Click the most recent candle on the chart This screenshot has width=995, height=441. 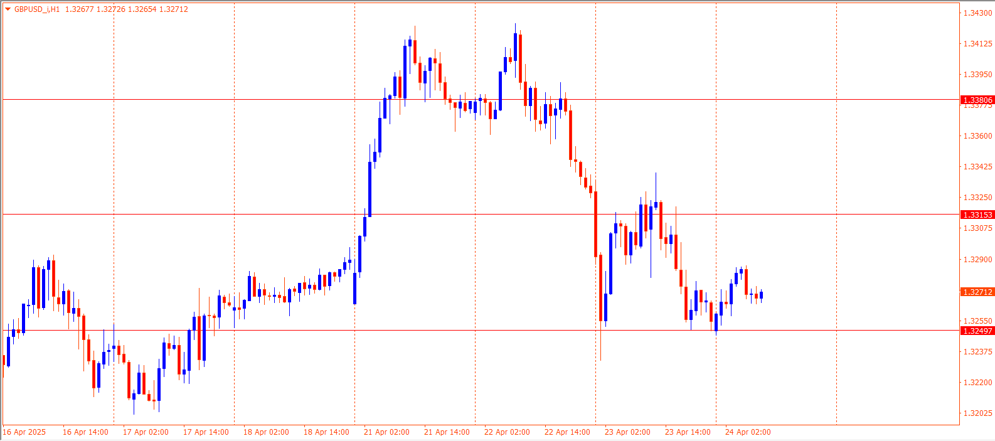761,295
